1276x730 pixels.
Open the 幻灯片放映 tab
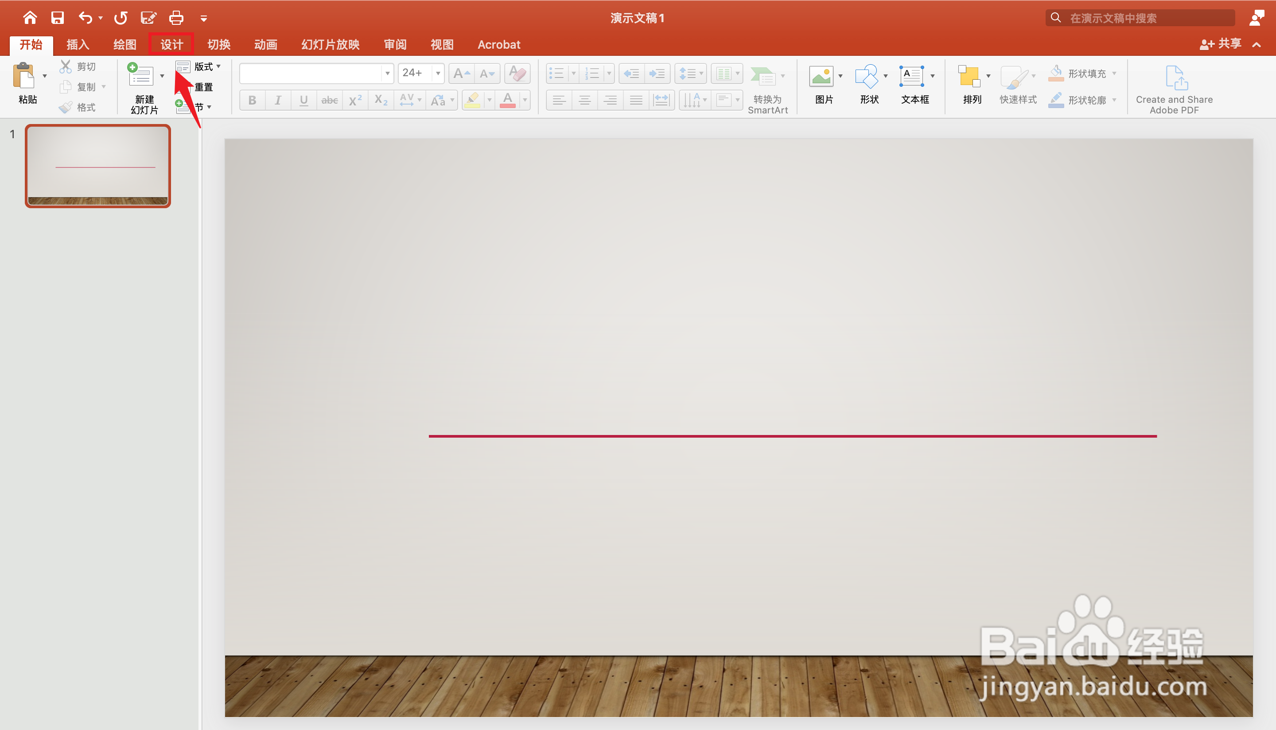tap(330, 45)
